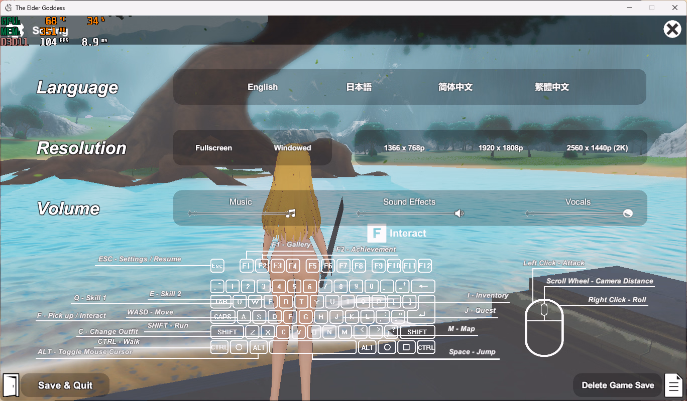Switch to Windowed display mode
The image size is (687, 401).
(x=292, y=148)
